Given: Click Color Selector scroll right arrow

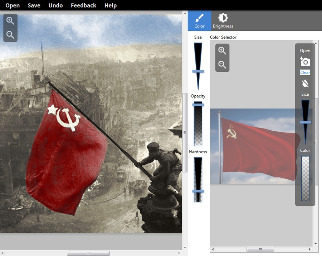Looking at the screenshot, I should pyautogui.click(x=310, y=249).
